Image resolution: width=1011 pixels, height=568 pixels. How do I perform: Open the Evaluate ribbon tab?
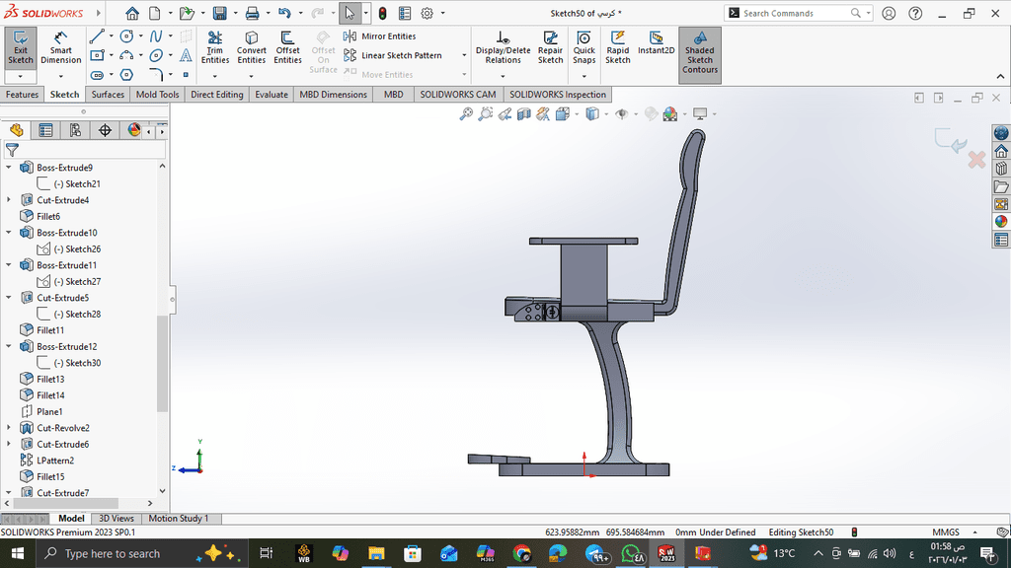click(272, 95)
